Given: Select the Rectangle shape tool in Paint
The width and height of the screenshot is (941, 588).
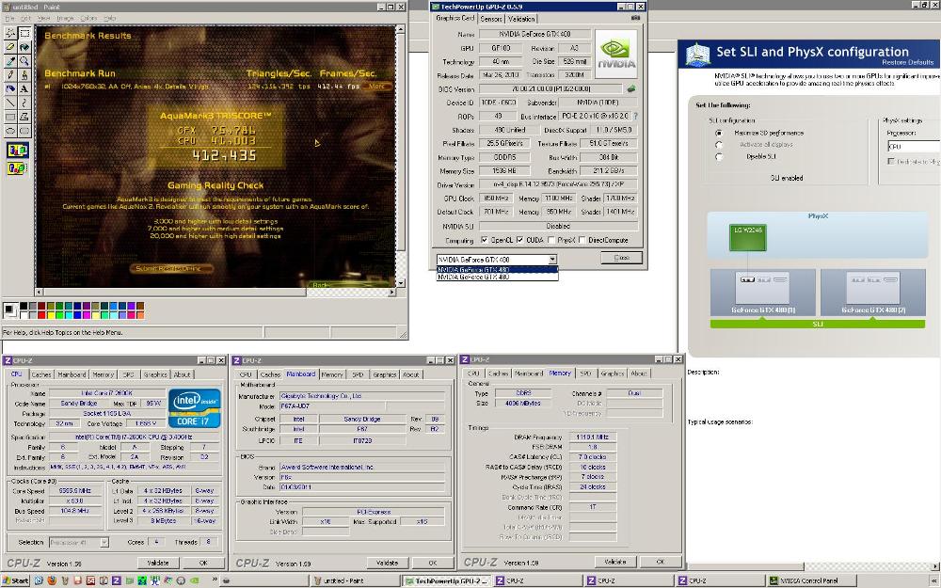Looking at the screenshot, I should pyautogui.click(x=10, y=116).
